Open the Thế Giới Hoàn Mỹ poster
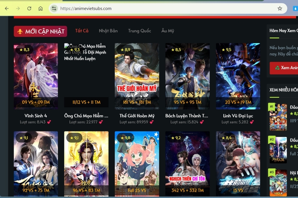 (x=137, y=76)
